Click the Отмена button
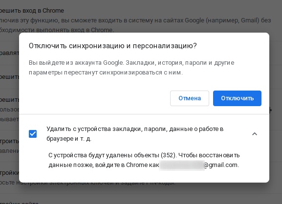The width and height of the screenshot is (282, 204). coord(189,98)
